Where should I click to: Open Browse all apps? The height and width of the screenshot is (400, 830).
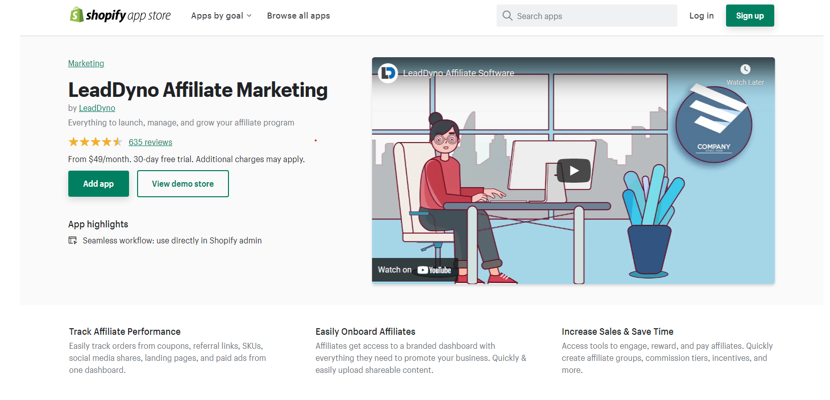298,16
